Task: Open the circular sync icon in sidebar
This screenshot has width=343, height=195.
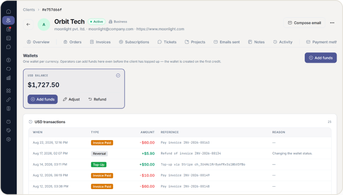Action: click(8, 69)
